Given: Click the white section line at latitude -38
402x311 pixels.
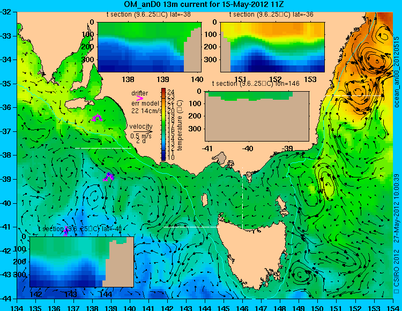Looking at the screenshot, I should pos(103,148).
